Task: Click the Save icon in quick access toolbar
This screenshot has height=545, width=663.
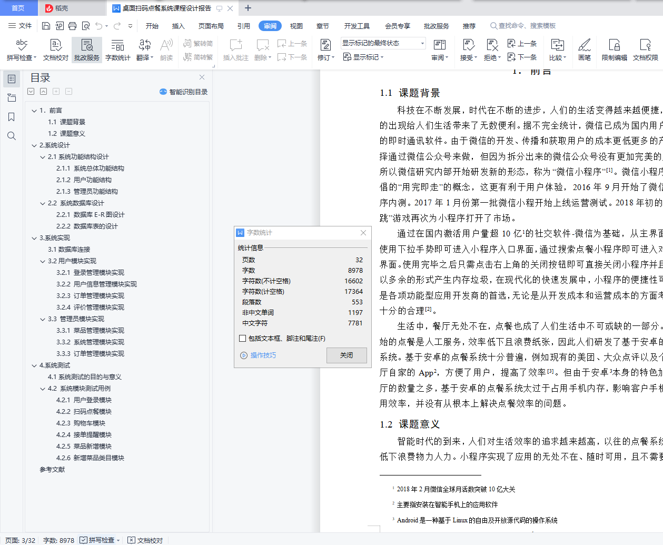Action: (46, 26)
